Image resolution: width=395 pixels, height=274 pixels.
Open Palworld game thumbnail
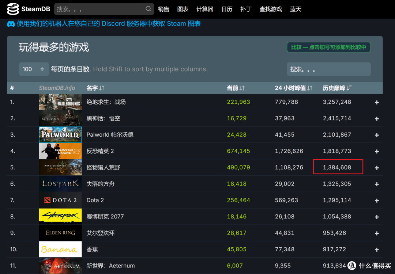coord(60,134)
